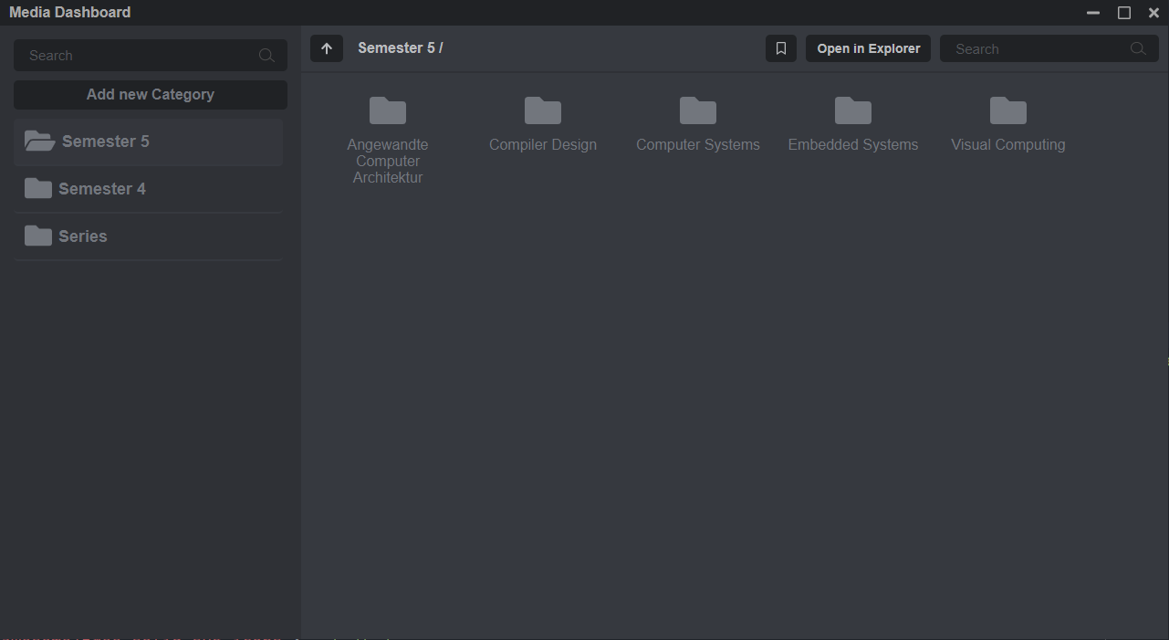Click the top-right search magnifier icon

pyautogui.click(x=1138, y=49)
